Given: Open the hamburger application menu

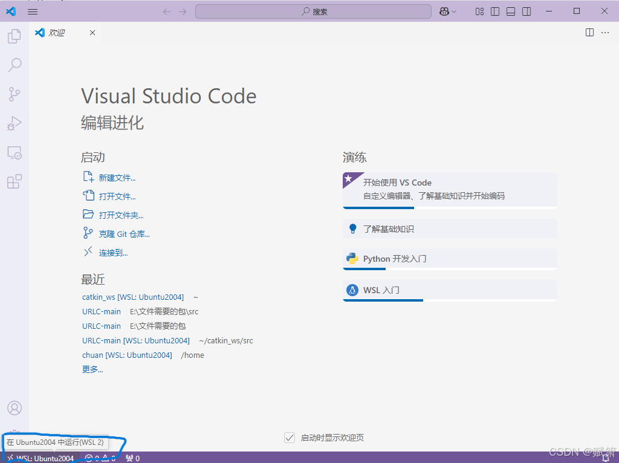Looking at the screenshot, I should 33,11.
